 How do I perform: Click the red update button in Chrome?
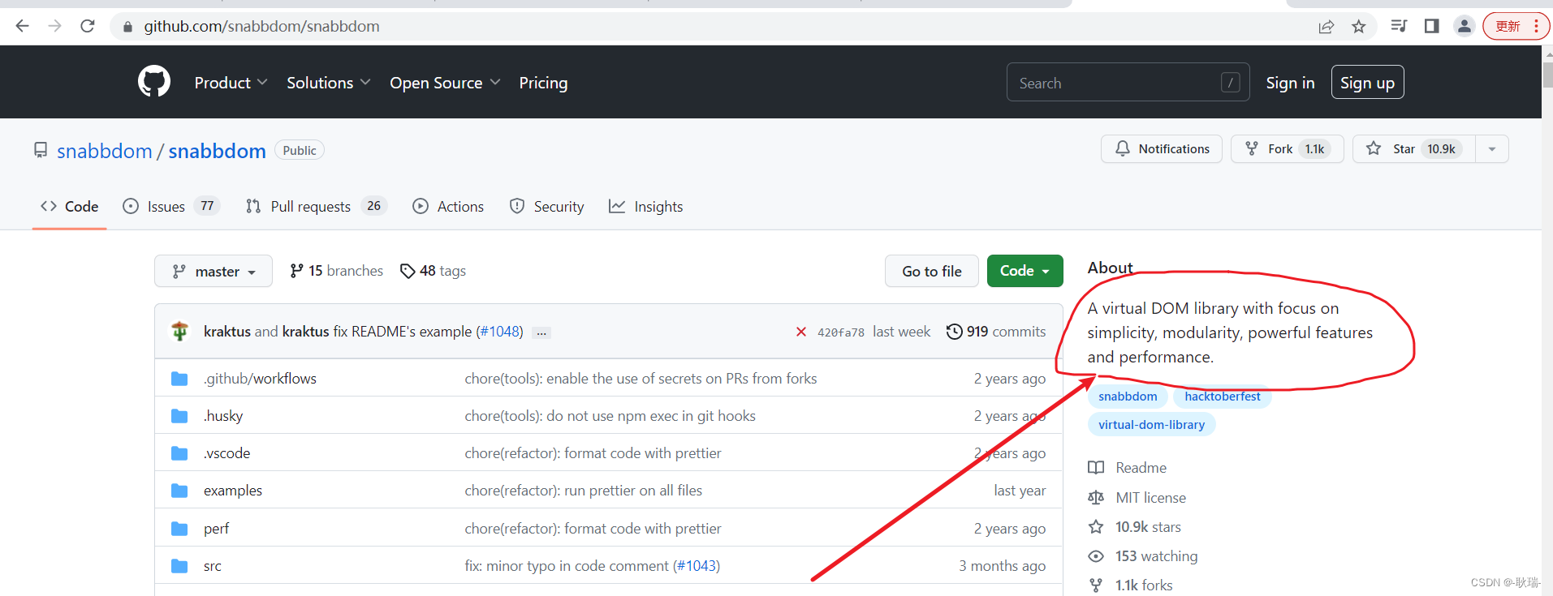(x=1516, y=26)
